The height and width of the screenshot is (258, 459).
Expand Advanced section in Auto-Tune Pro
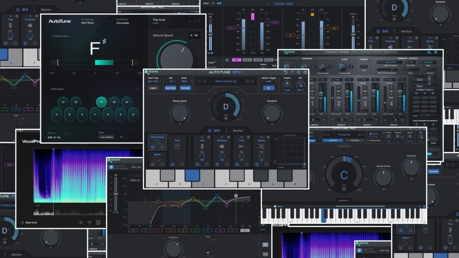tap(344, 200)
